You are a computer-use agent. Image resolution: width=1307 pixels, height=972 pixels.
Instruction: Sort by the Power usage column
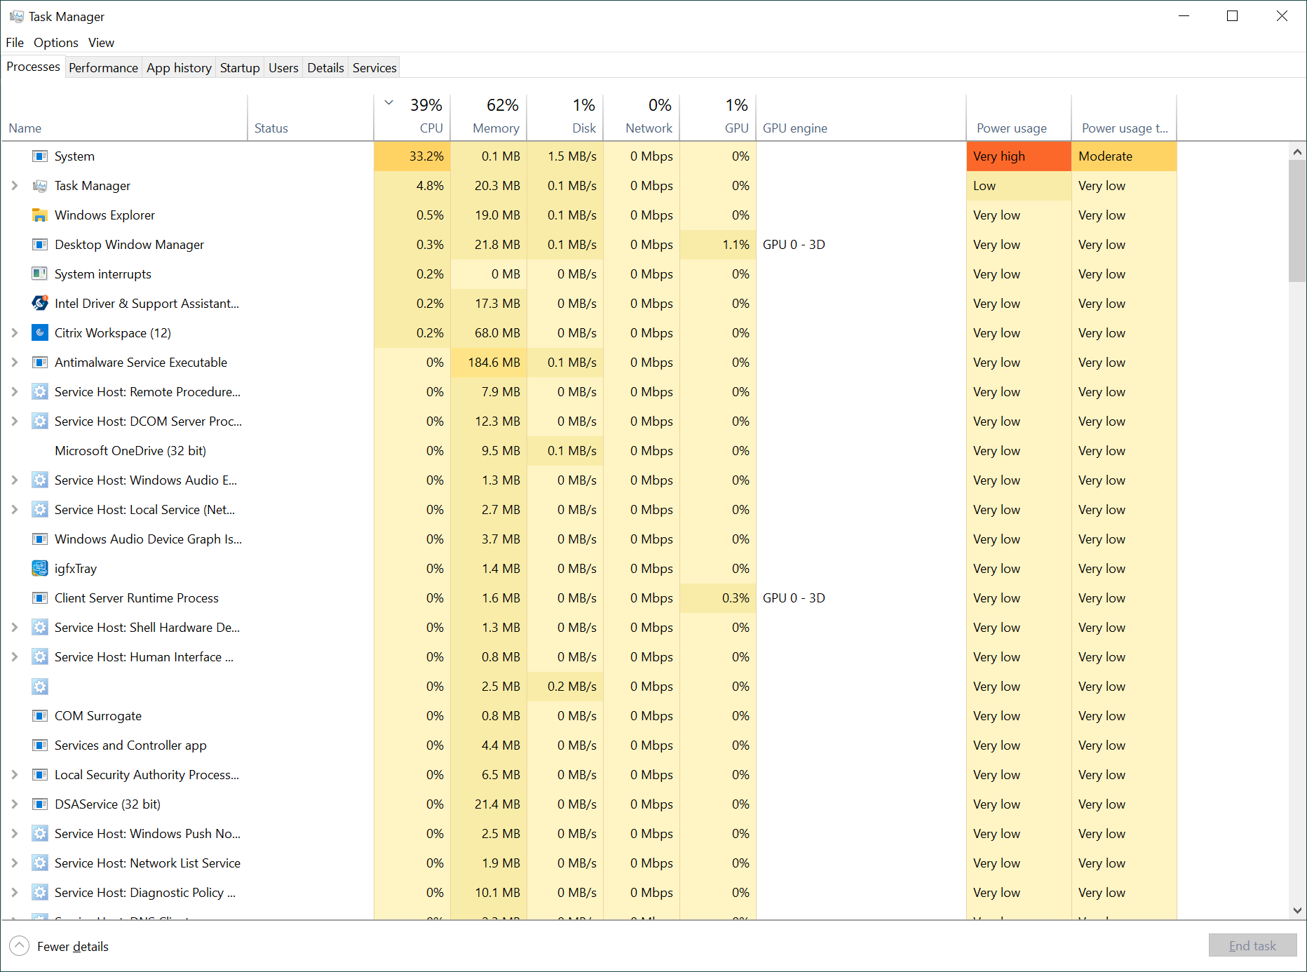click(1019, 117)
